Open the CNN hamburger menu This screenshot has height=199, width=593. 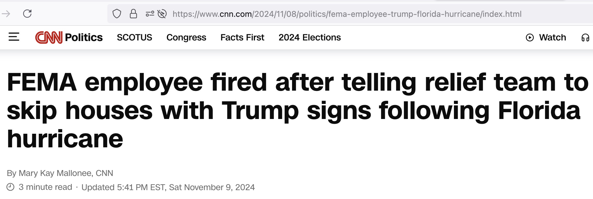14,37
